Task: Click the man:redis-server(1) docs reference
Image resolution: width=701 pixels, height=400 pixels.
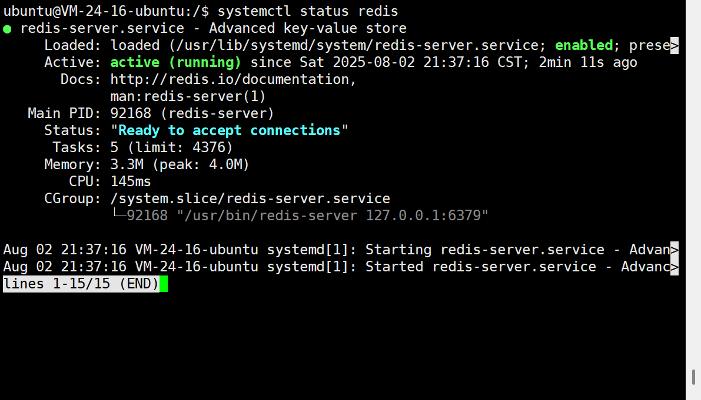Action: tap(188, 96)
